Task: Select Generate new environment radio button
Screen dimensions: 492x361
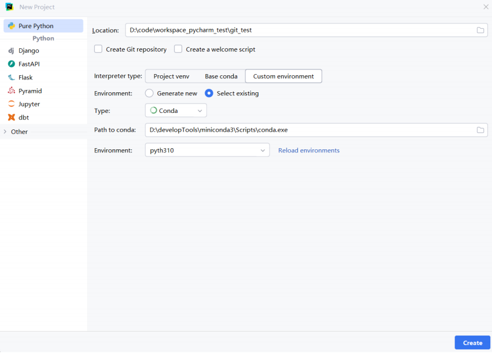Action: click(149, 93)
